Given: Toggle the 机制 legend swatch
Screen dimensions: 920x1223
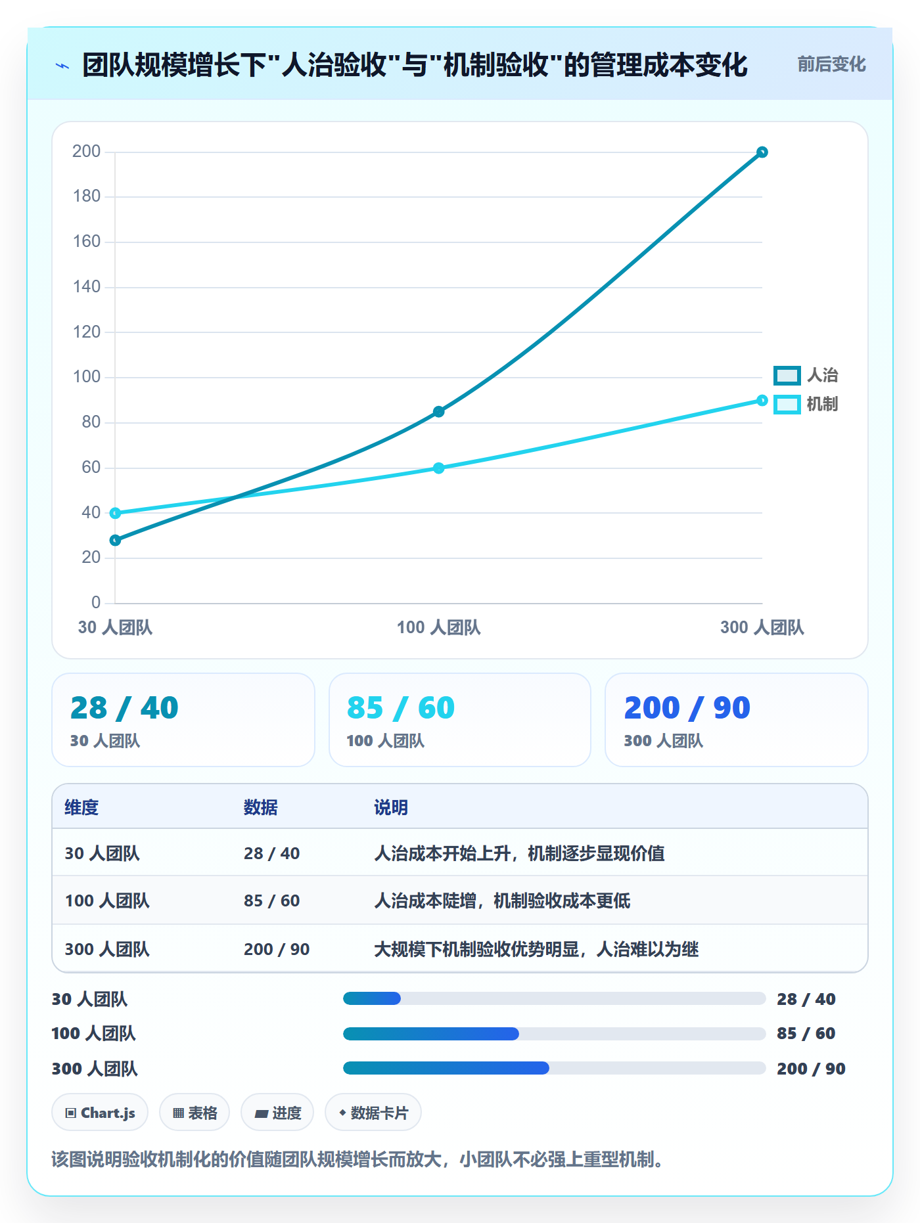Looking at the screenshot, I should 787,405.
